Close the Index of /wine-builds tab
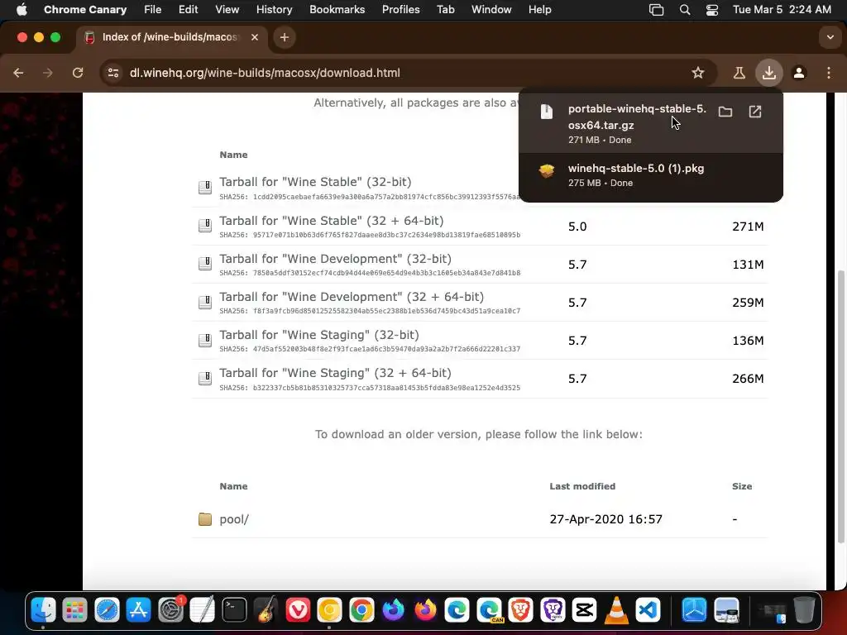This screenshot has height=635, width=847. pyautogui.click(x=255, y=37)
